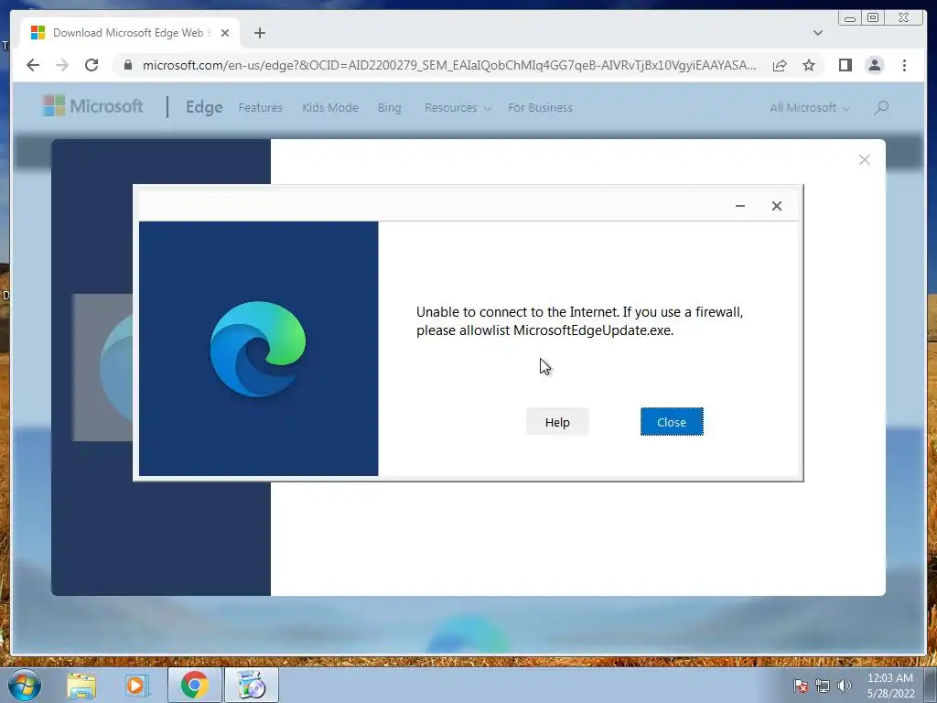The width and height of the screenshot is (937, 703).
Task: Open Windows Explorer from taskbar
Action: pos(81,685)
